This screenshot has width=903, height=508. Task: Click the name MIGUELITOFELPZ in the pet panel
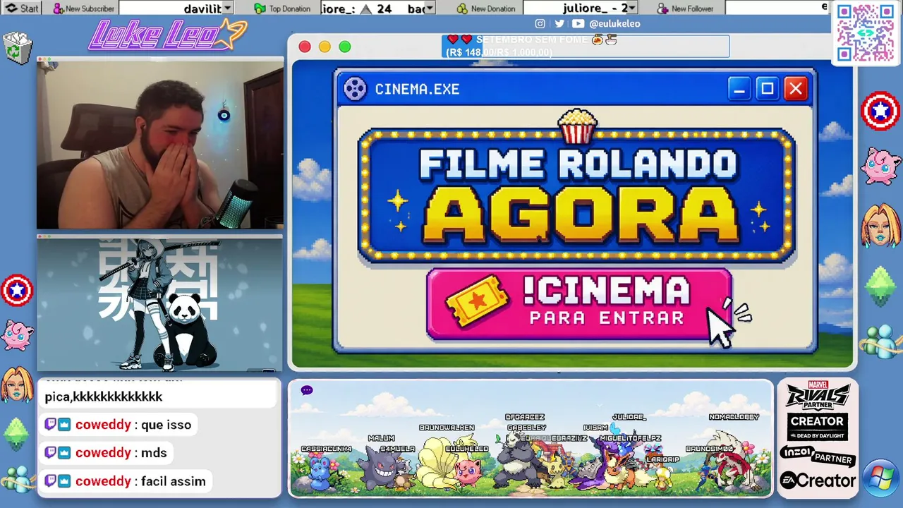pyautogui.click(x=630, y=438)
